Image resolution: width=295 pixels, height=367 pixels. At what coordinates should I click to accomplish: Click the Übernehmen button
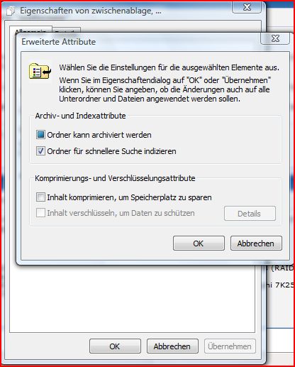[x=230, y=346]
